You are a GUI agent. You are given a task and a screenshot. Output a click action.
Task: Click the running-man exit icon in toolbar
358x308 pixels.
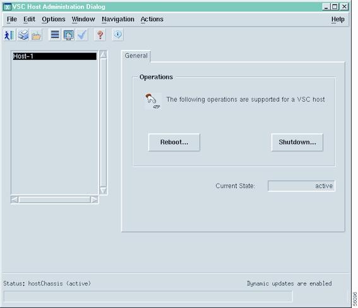[9, 35]
